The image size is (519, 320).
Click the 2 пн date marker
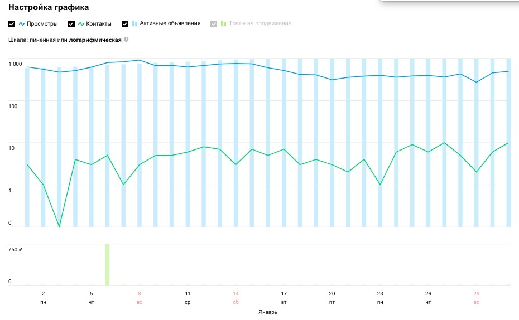click(43, 297)
